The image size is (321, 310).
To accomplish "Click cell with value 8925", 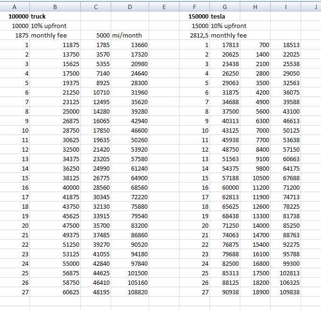I will point(95,83).
